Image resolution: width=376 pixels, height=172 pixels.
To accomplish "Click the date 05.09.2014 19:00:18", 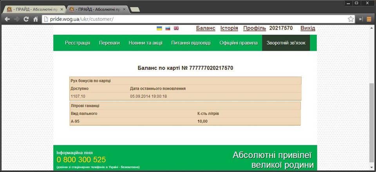I will pyautogui.click(x=148, y=97).
